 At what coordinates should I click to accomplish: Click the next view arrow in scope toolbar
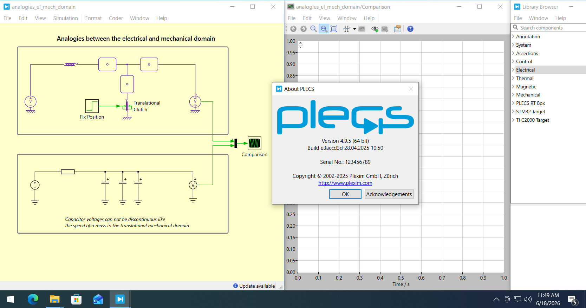coord(304,29)
